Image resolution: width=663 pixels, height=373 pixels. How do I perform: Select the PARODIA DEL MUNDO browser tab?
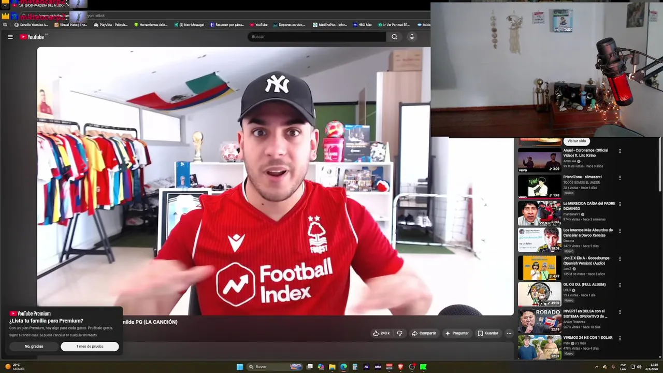tap(39, 5)
